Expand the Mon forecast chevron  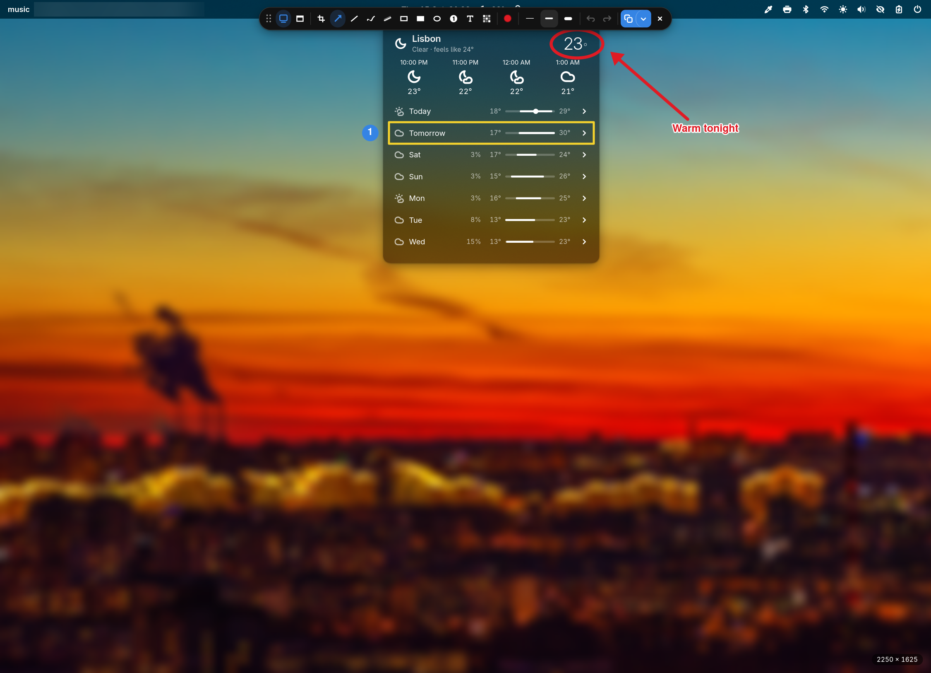coord(584,198)
